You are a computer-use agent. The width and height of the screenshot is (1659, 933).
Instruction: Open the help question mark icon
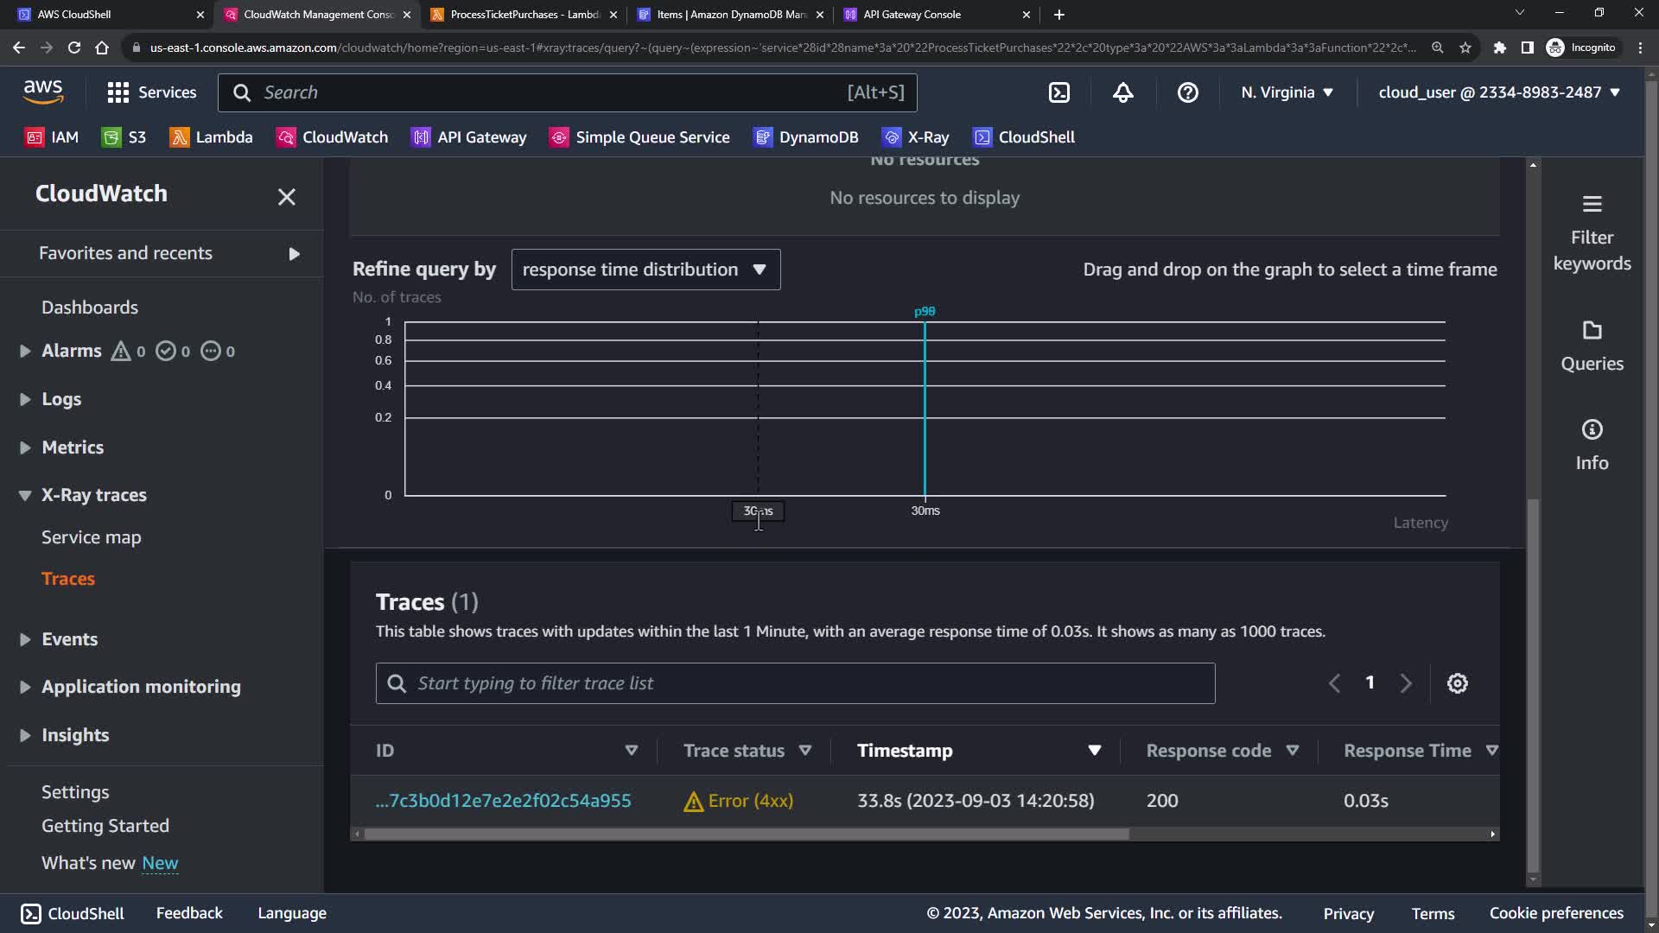tap(1187, 92)
